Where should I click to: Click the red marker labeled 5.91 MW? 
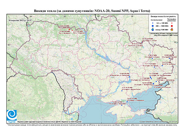pos(72,30)
